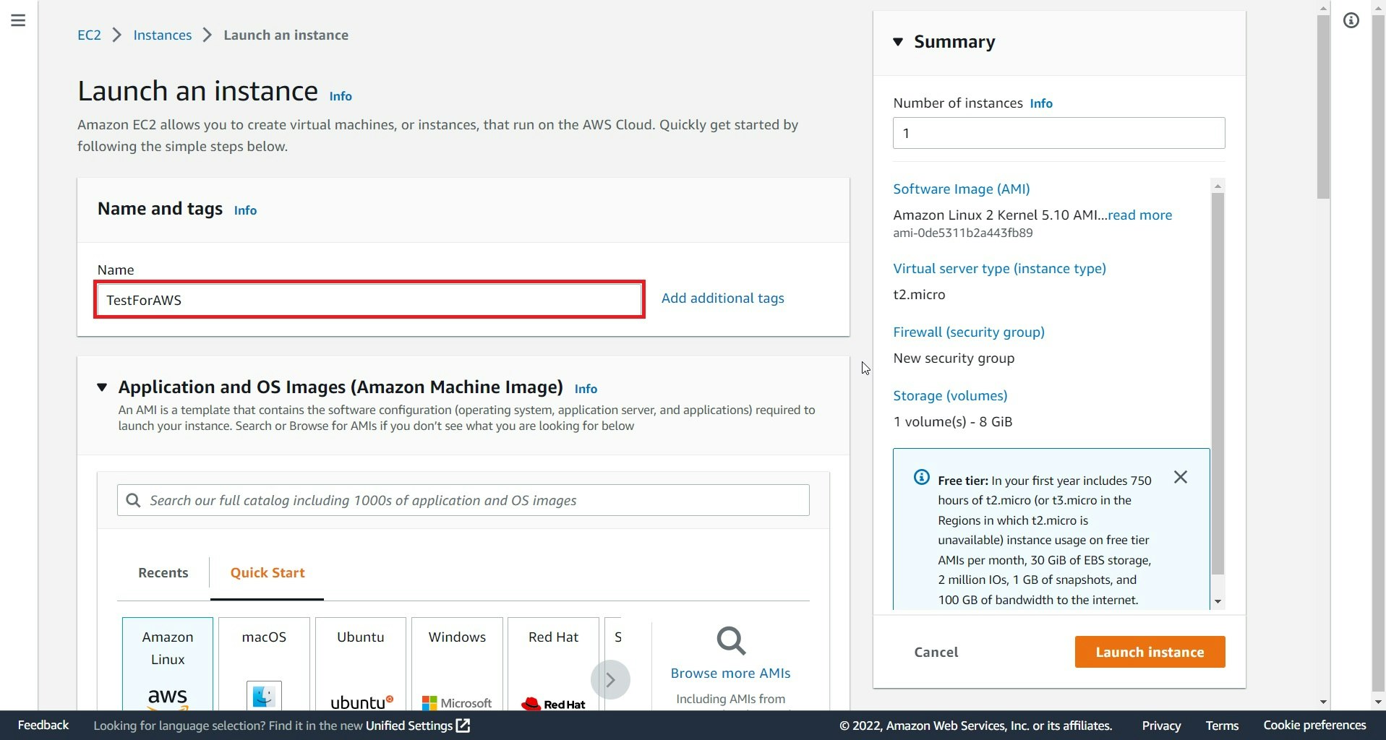The image size is (1386, 740).
Task: Open the navigation hamburger menu
Action: pyautogui.click(x=18, y=20)
